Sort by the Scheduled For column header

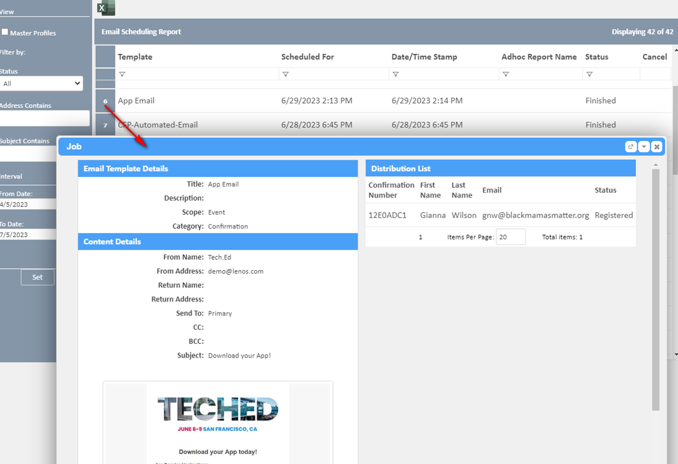pos(307,57)
